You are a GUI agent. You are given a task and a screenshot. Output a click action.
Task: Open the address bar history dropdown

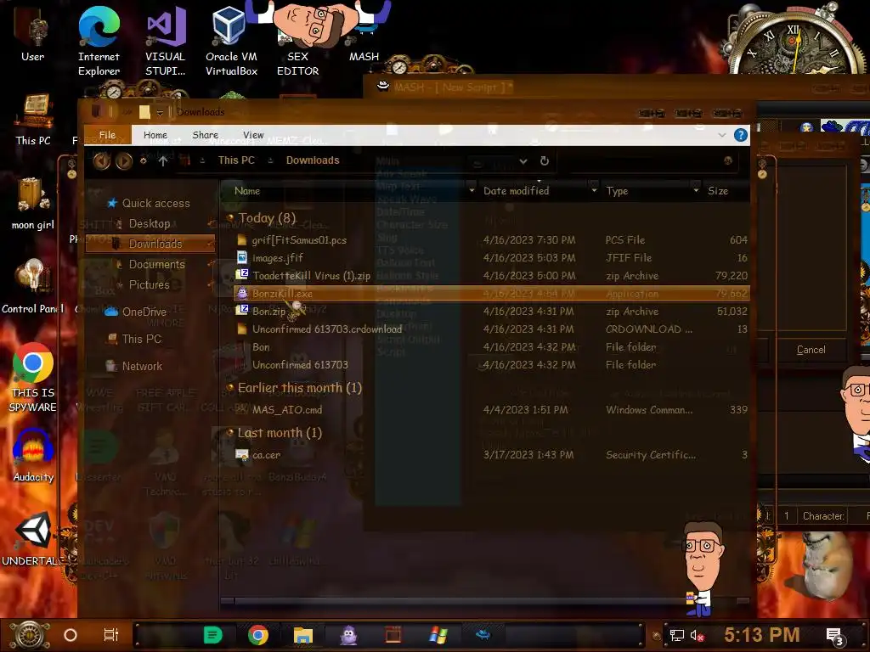(523, 161)
